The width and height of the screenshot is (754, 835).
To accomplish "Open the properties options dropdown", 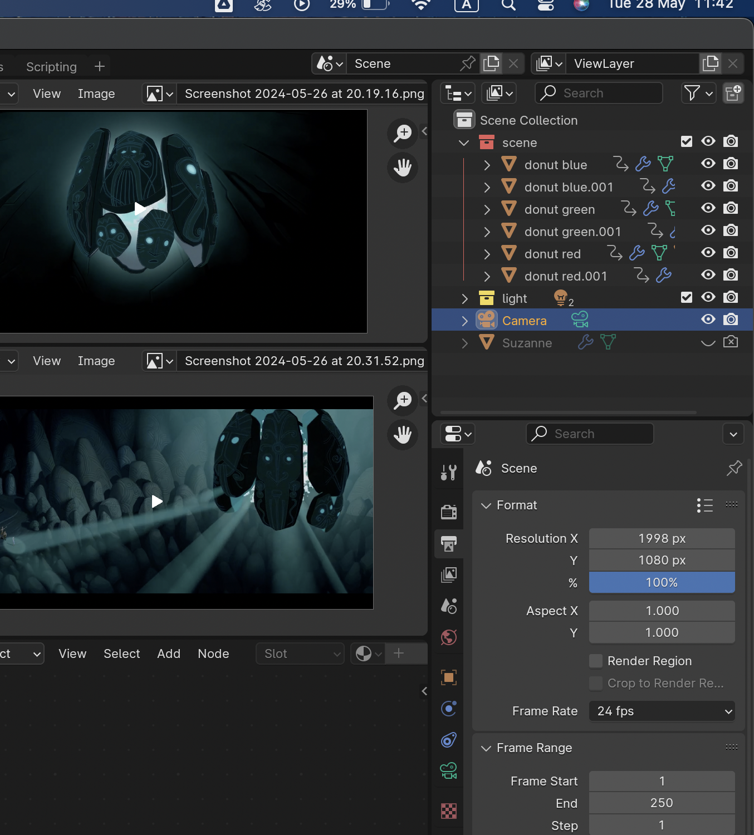I will pos(733,434).
